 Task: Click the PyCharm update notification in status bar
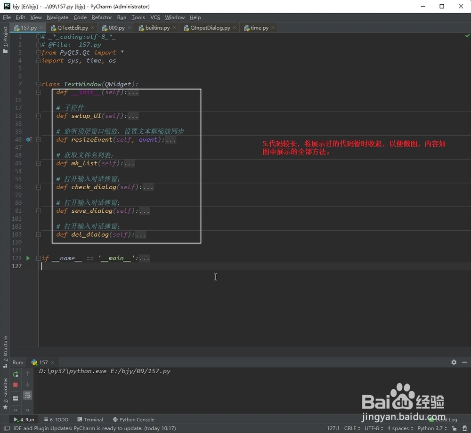[95, 428]
